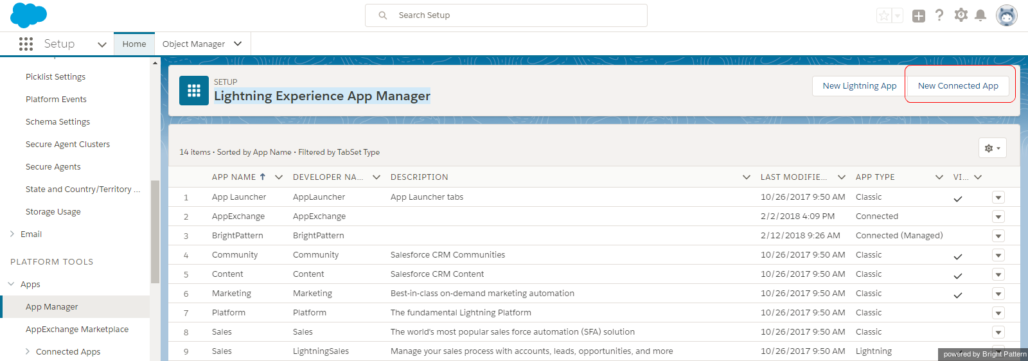
Task: Open row actions for Platform
Action: point(998,313)
